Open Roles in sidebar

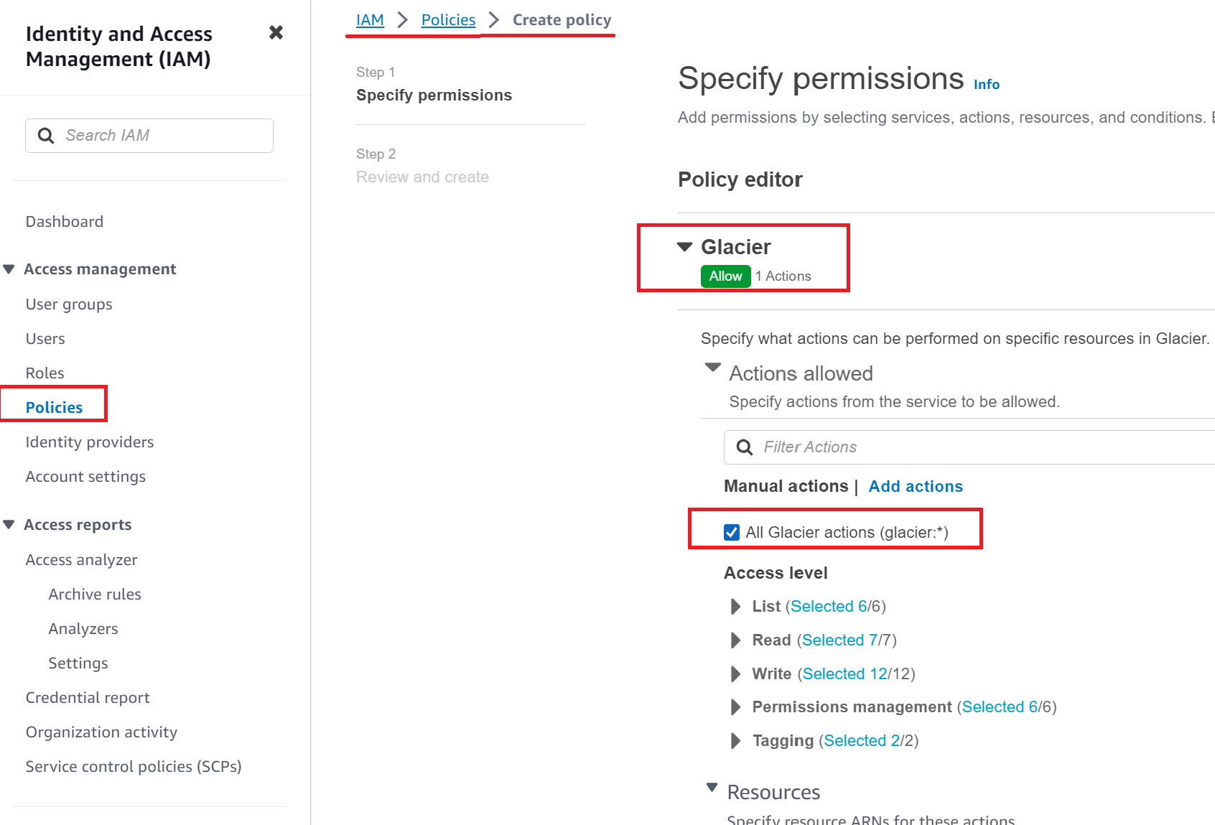click(45, 373)
